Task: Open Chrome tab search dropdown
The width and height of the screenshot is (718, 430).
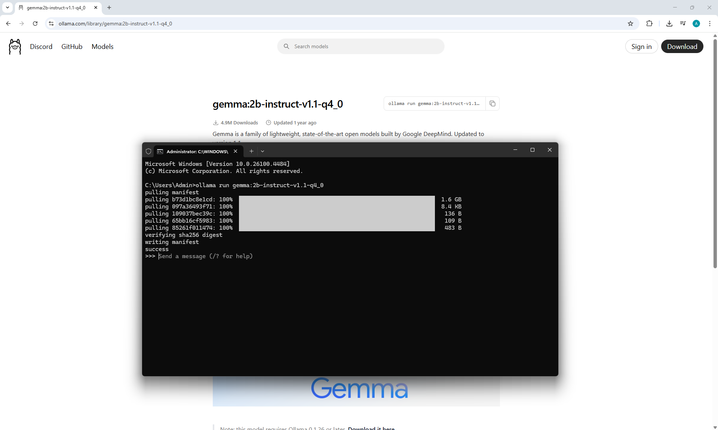Action: click(7, 7)
